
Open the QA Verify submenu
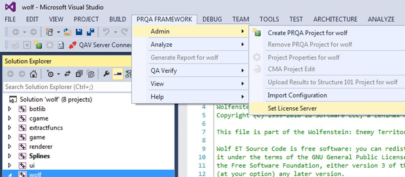190,70
